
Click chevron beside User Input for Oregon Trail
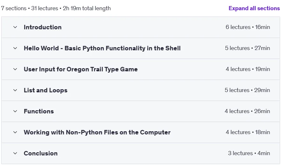click(x=15, y=69)
